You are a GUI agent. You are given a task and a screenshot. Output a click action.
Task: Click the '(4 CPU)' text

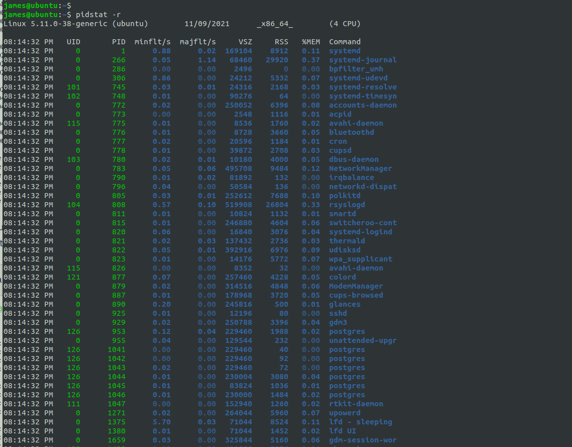click(345, 24)
